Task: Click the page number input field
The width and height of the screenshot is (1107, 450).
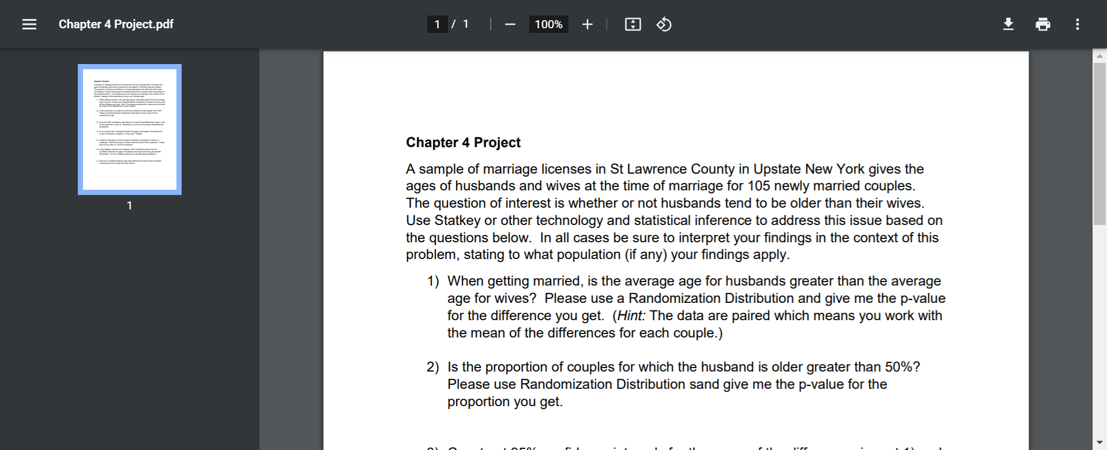Action: pos(438,24)
